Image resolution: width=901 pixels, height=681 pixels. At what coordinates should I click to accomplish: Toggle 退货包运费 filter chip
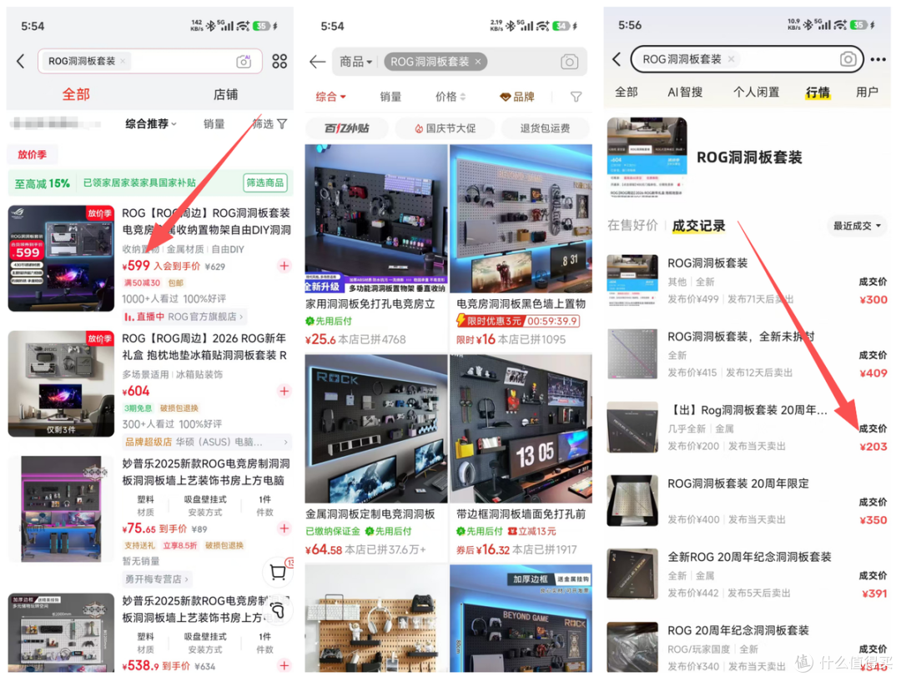[545, 128]
